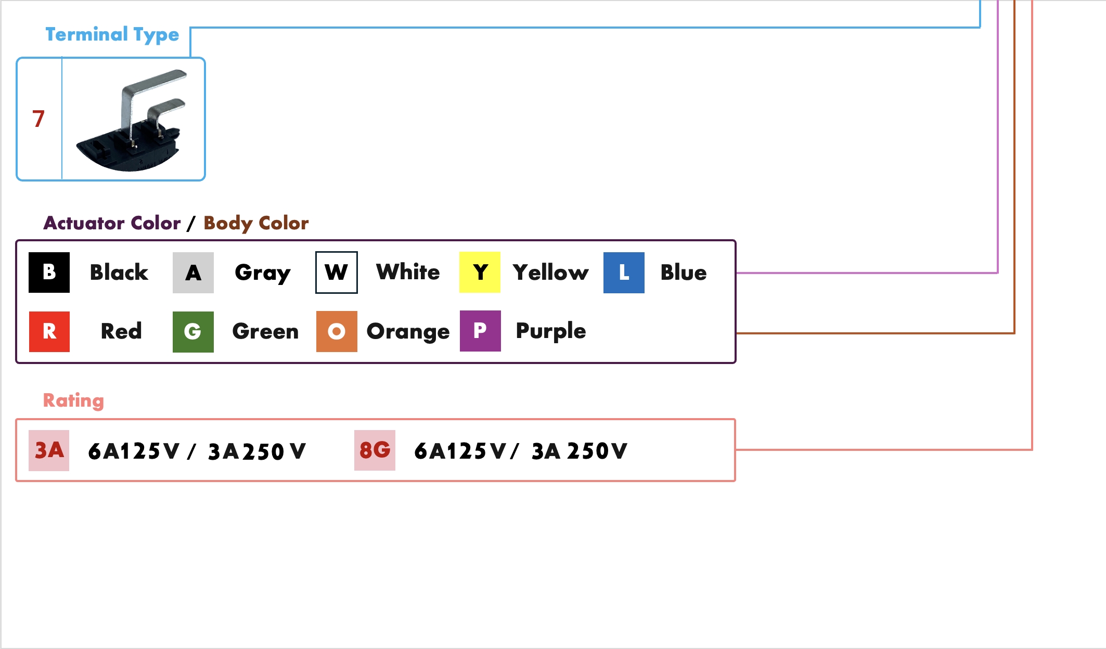Select the blue L color swatch
The width and height of the screenshot is (1106, 649).
[x=624, y=272]
